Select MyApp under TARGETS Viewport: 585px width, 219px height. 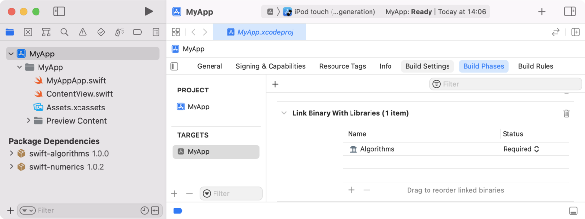(216, 152)
